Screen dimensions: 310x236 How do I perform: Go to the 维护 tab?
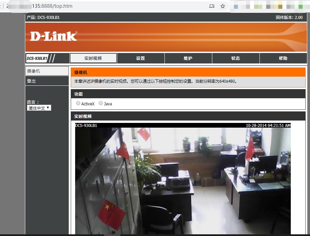tap(188, 58)
